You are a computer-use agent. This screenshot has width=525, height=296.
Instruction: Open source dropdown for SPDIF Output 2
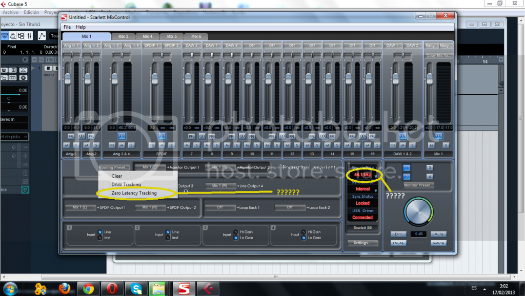click(150, 207)
